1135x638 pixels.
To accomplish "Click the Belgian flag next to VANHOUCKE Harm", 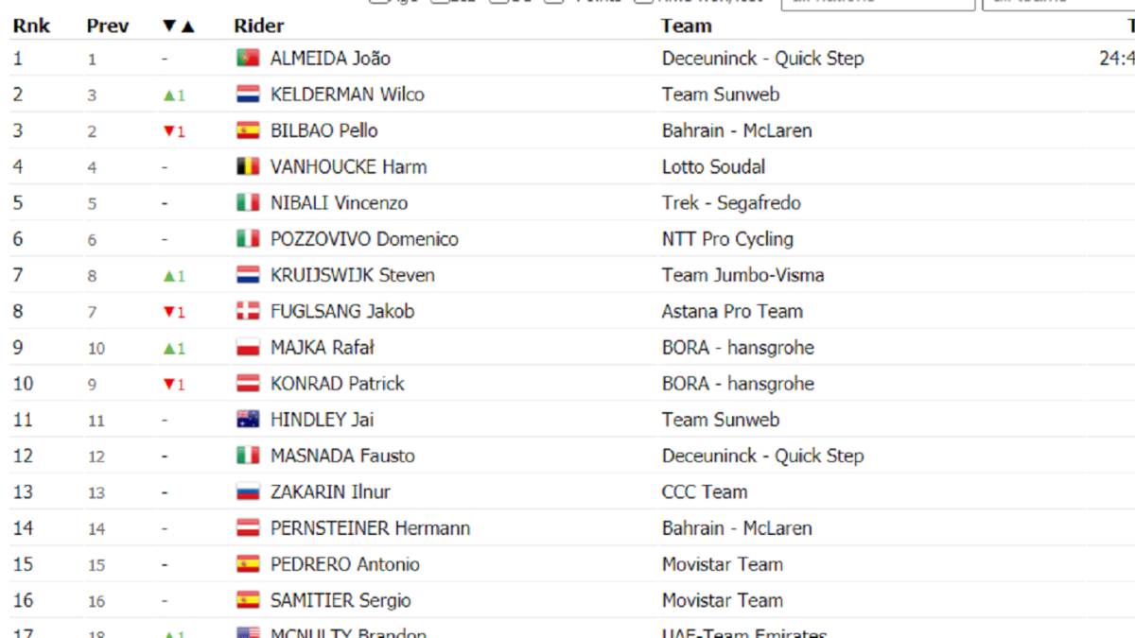I will point(248,167).
